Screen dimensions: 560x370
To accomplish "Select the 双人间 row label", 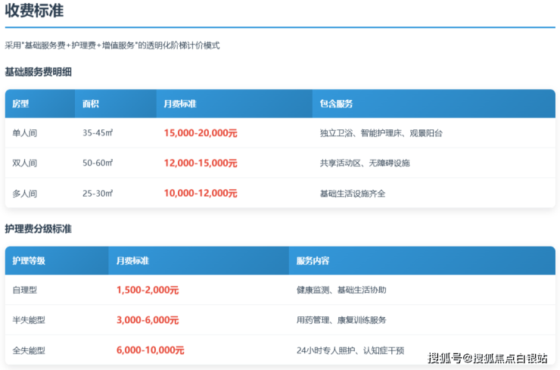I will [25, 163].
